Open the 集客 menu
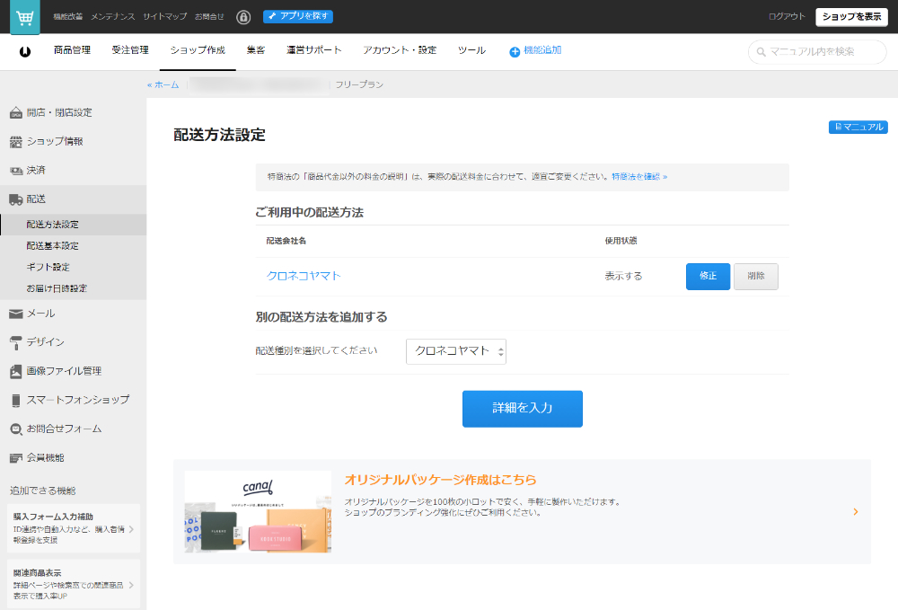The height and width of the screenshot is (610, 898). click(255, 50)
